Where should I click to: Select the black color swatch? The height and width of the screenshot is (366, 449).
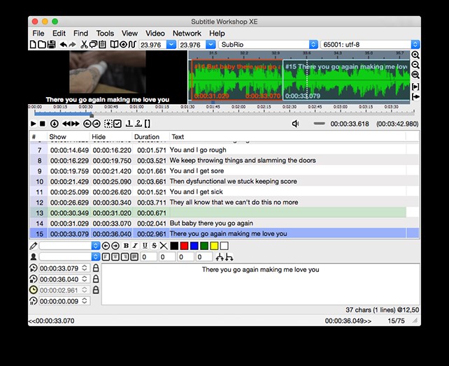coord(174,246)
